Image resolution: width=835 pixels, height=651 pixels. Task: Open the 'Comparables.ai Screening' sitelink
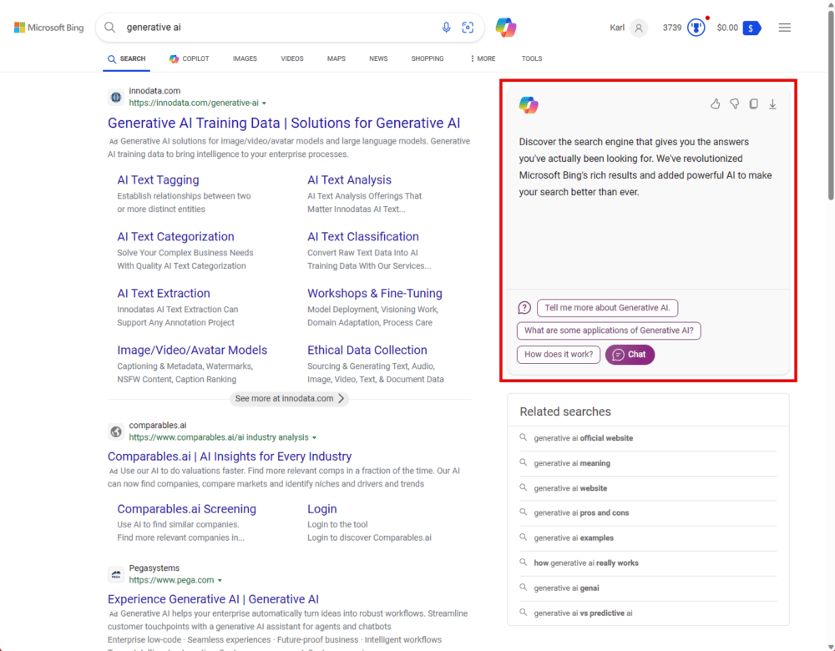186,509
